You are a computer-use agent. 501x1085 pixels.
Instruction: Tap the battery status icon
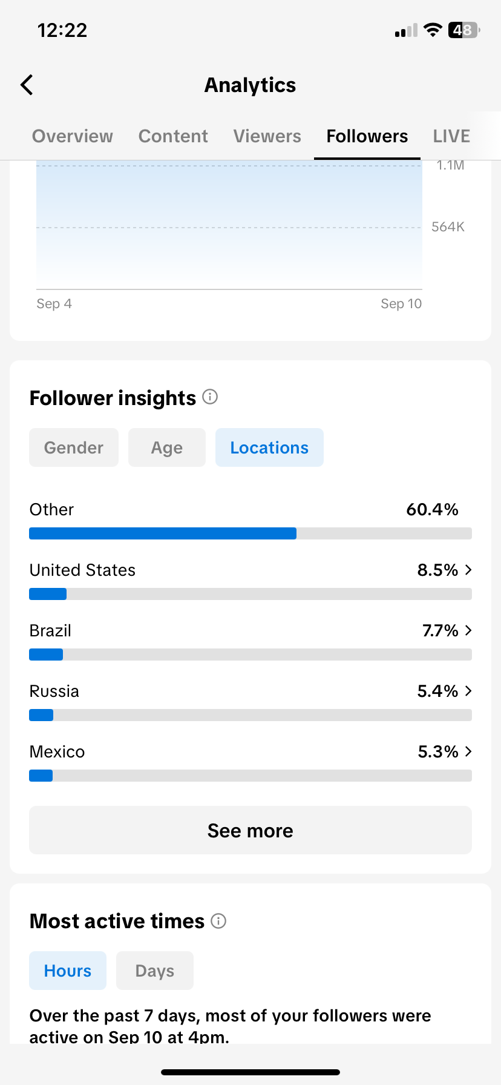[x=463, y=30]
